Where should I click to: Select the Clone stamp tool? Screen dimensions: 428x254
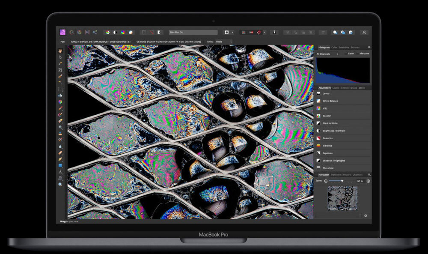tap(60, 134)
